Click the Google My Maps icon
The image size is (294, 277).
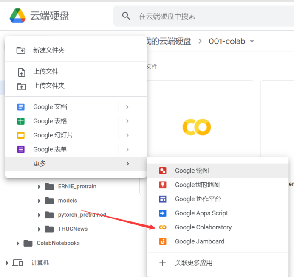click(163, 185)
